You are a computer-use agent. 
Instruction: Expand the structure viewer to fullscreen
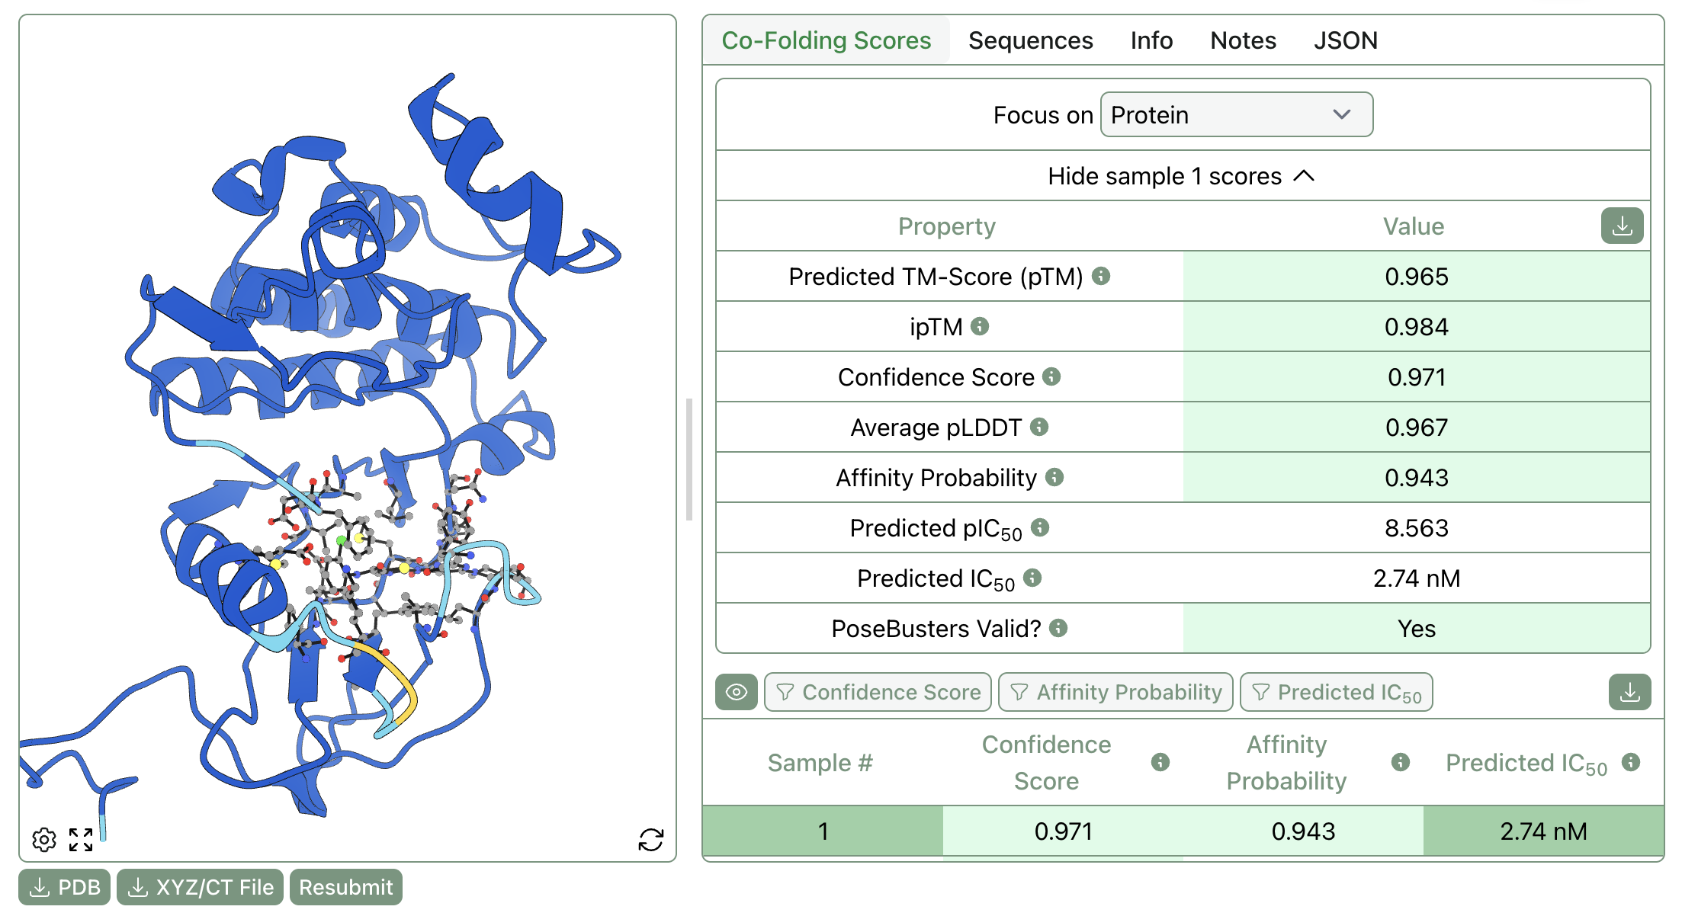click(x=80, y=840)
